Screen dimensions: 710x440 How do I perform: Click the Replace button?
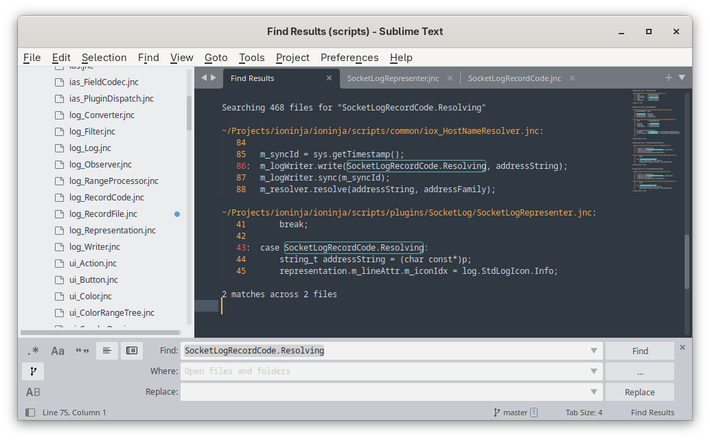[639, 392]
